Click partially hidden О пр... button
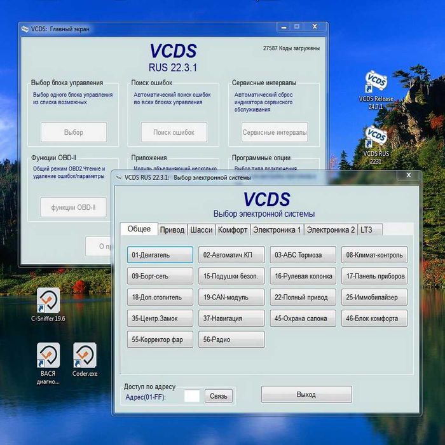The image size is (445, 445). 99,247
